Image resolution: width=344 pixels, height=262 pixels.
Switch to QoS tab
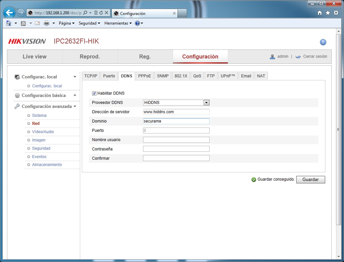pos(197,76)
